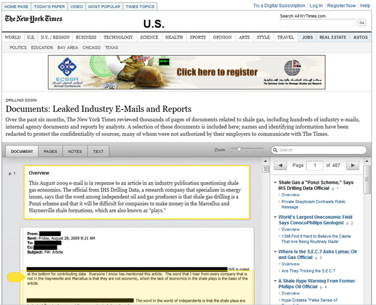Click The New York Times logo

34,19
